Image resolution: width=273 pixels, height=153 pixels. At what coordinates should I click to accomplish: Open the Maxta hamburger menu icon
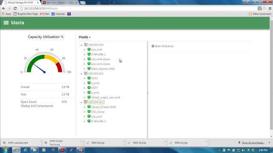[x=6, y=23]
